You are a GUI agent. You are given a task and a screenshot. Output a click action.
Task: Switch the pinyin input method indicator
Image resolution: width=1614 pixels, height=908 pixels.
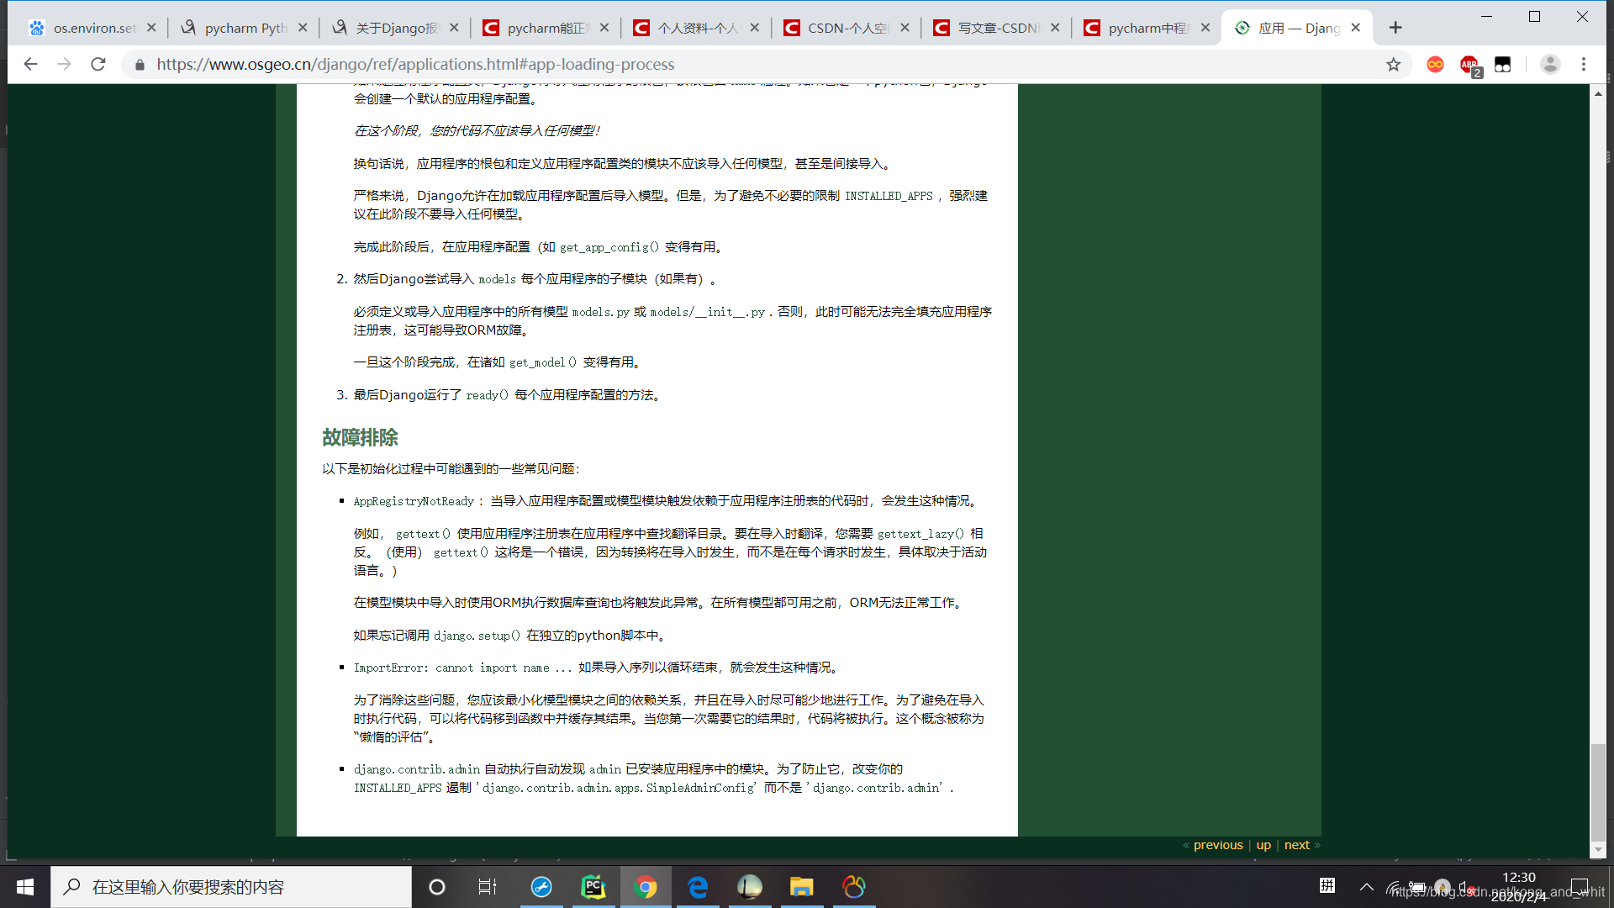coord(1328,887)
